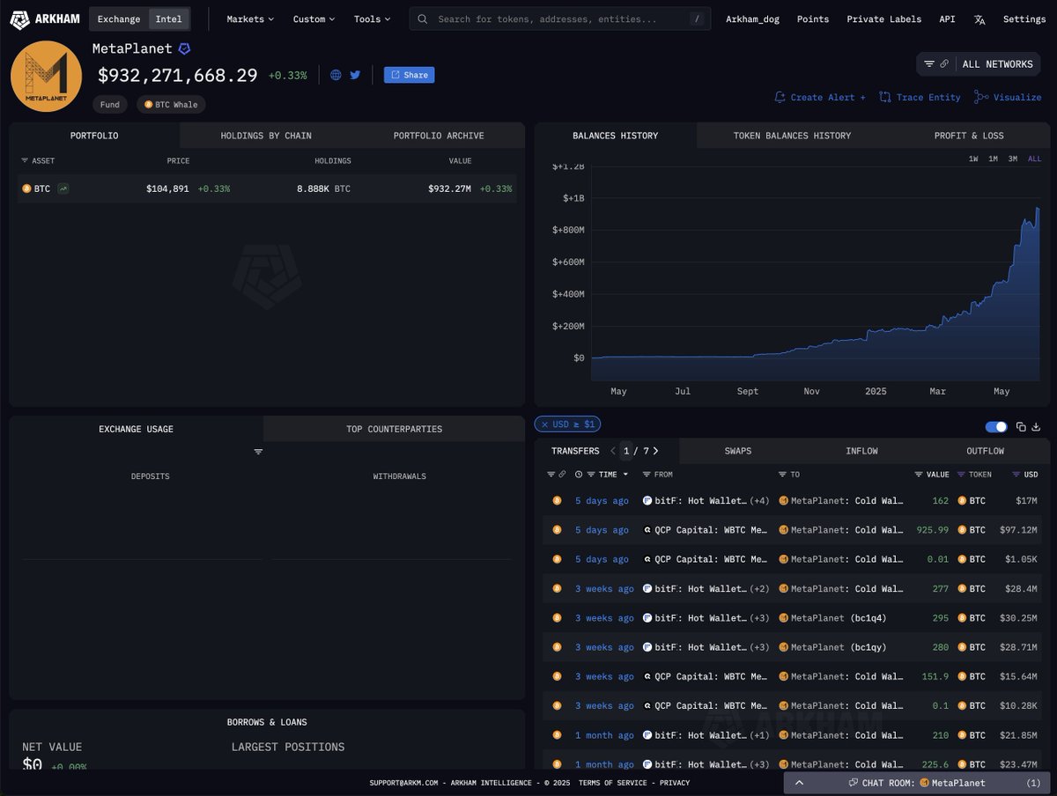The width and height of the screenshot is (1057, 796).
Task: Open MetaPlanet's Twitter profile icon
Action: tap(355, 75)
